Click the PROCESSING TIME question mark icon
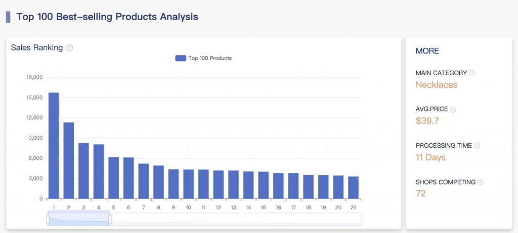 point(477,146)
